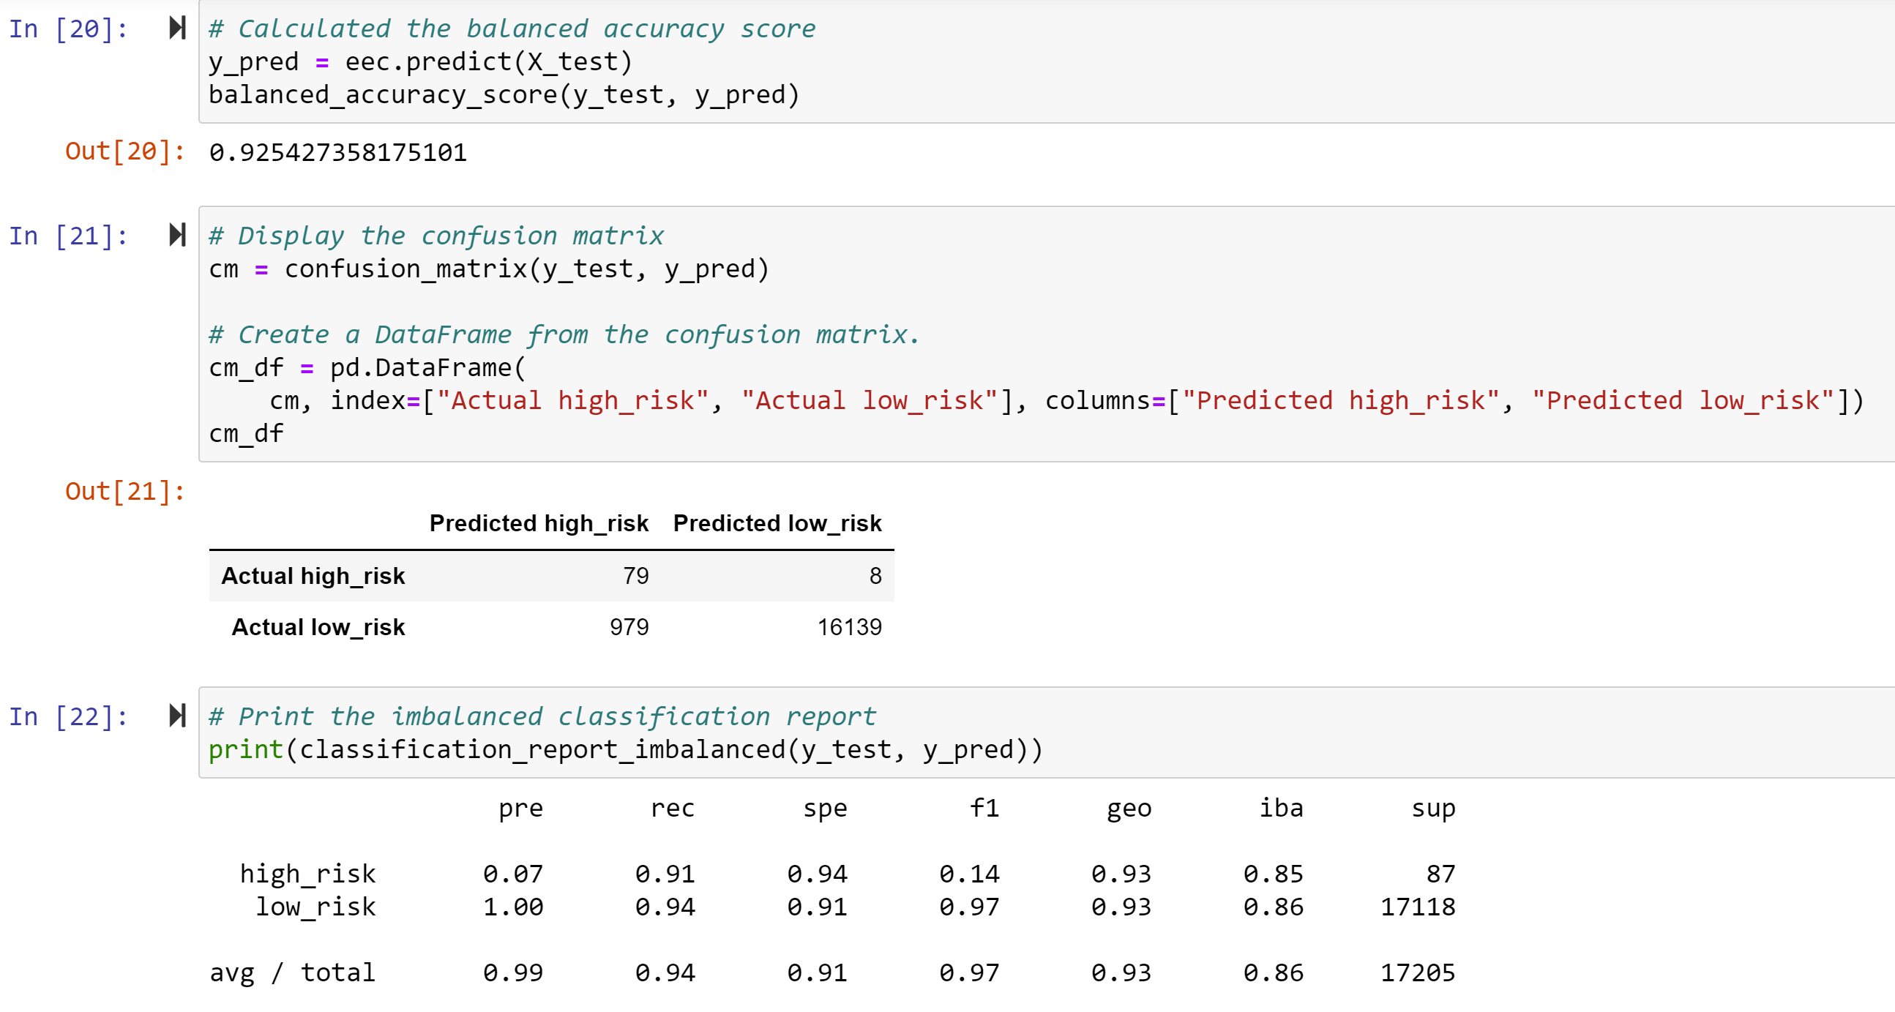Click the Predicted low_risk column header
The height and width of the screenshot is (1012, 1895).
777,523
